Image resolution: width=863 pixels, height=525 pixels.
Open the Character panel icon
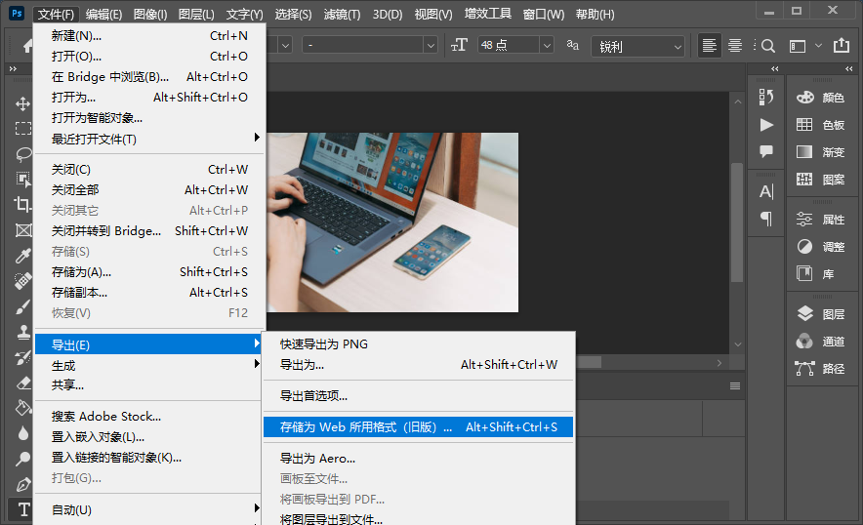click(x=766, y=191)
